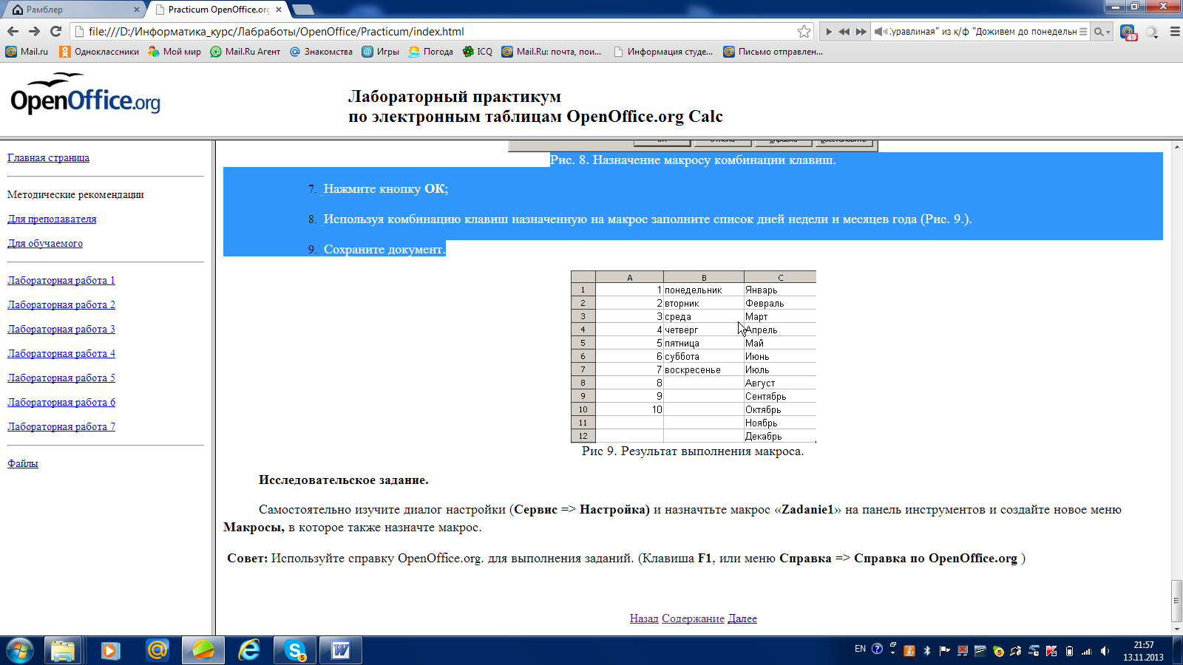Open Лабораторная работа 5
Viewport: 1183px width, 665px height.
[61, 378]
